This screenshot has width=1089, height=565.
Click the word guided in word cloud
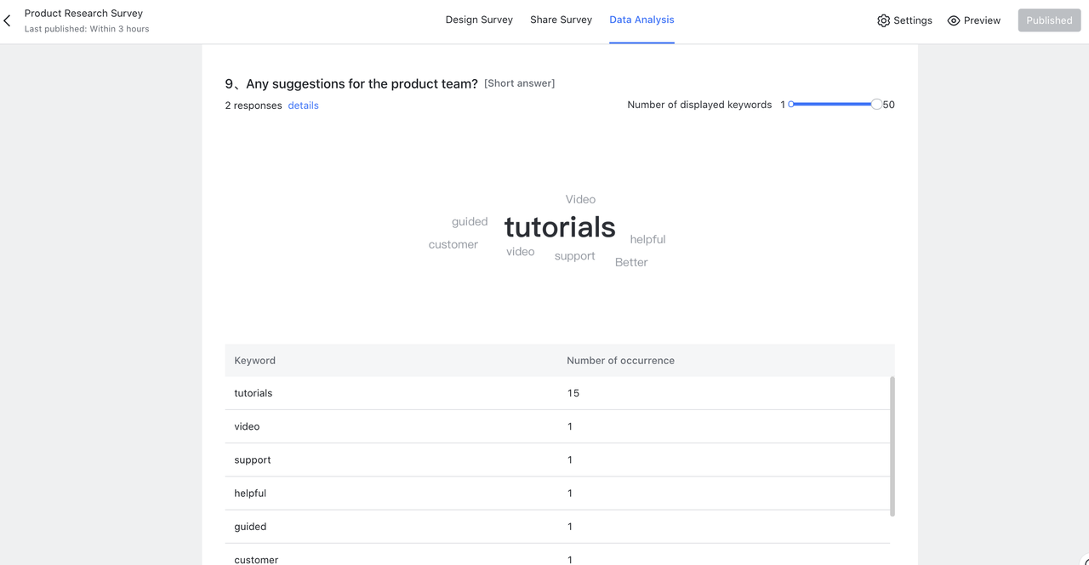coord(470,221)
